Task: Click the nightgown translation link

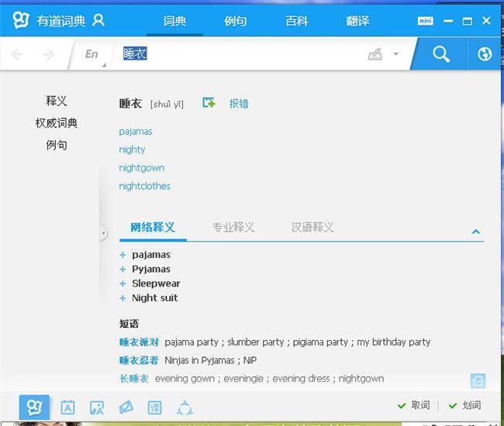Action: point(141,167)
